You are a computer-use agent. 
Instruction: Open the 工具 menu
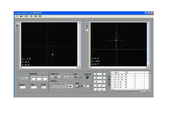(31, 16)
